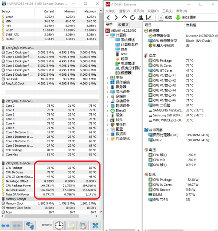Collapse the 计算机 tree node
The image size is (218, 231).
[108, 35]
